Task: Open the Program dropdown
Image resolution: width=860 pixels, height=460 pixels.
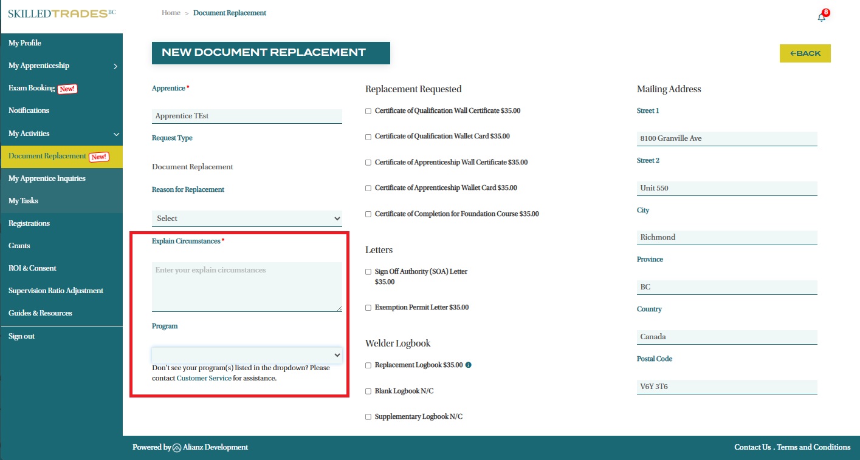Action: [247, 355]
